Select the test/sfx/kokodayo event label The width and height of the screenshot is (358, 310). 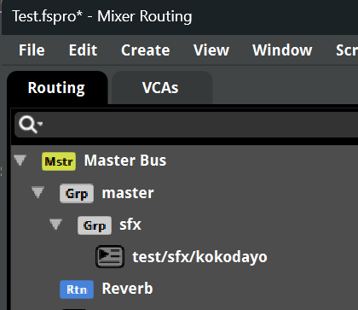pos(199,257)
